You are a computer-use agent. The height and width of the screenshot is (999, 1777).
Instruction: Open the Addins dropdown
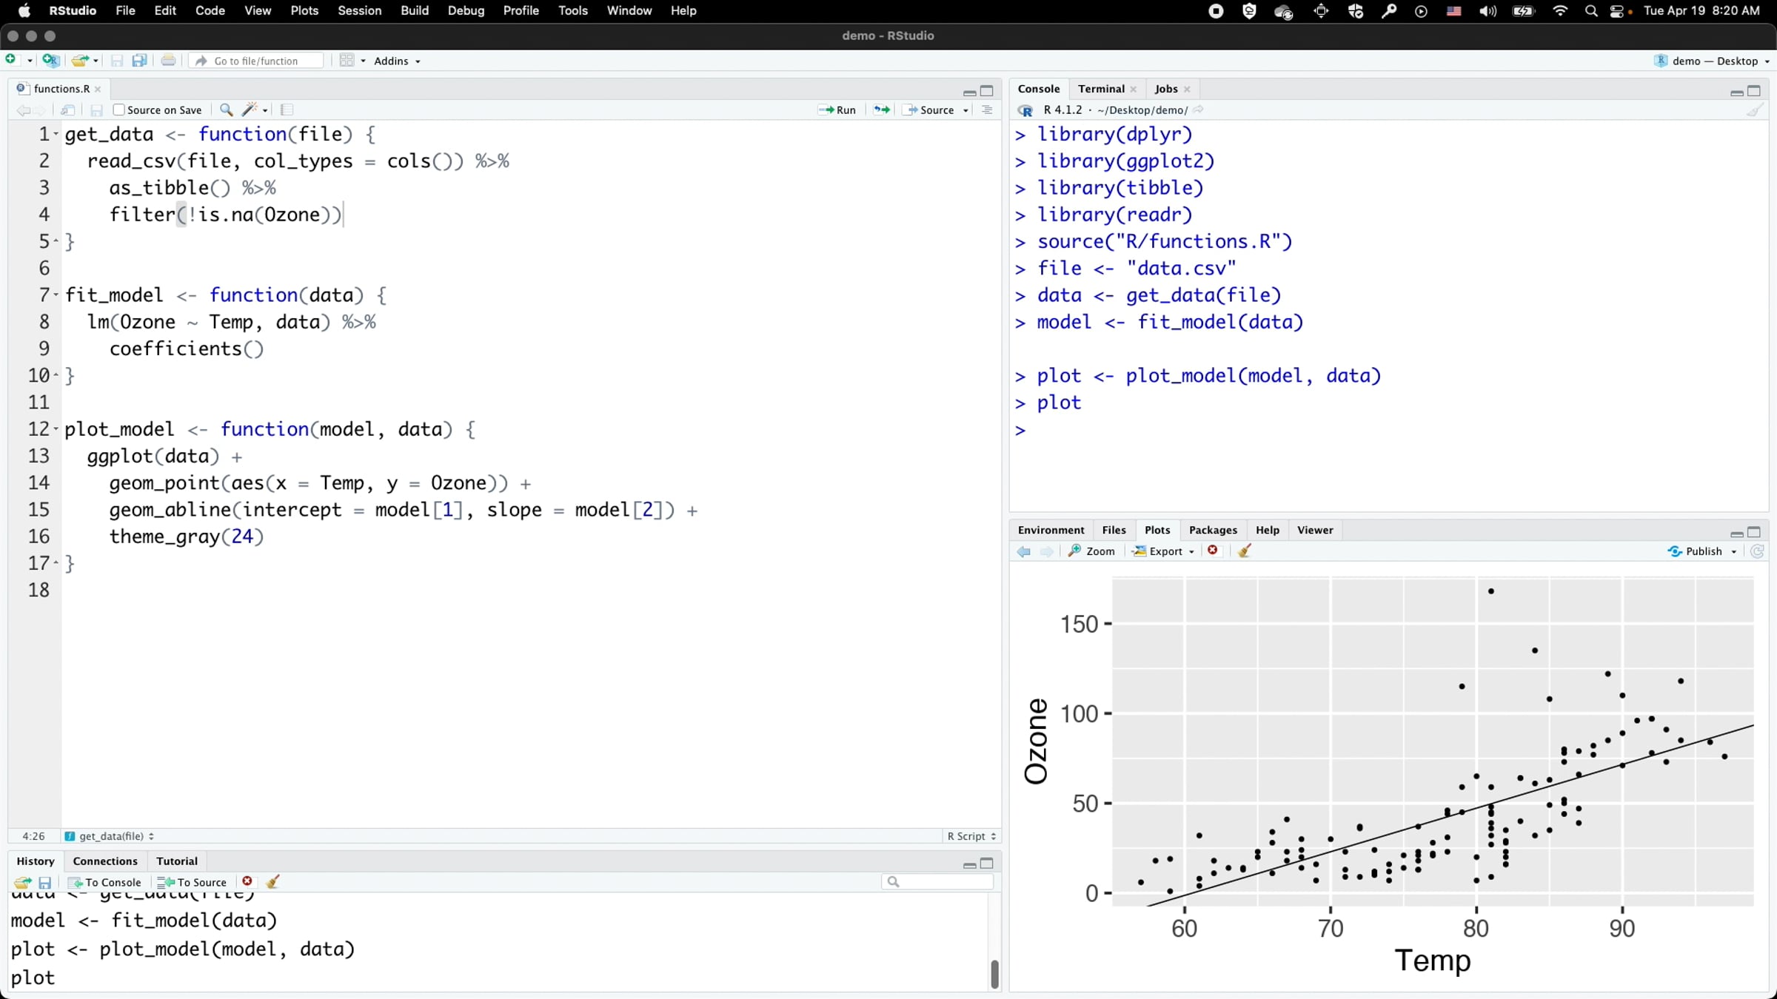coord(397,61)
